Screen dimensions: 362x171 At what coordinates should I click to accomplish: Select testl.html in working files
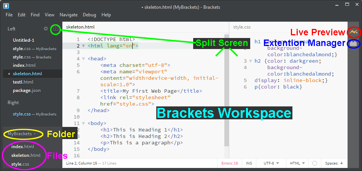point(23,82)
